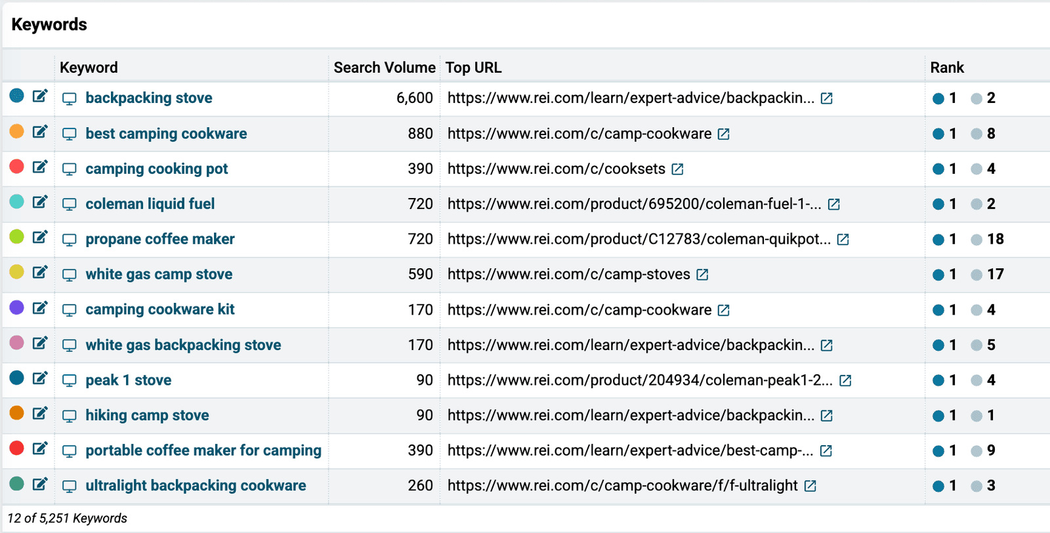Click orange color dot for best camping cookware

(17, 131)
